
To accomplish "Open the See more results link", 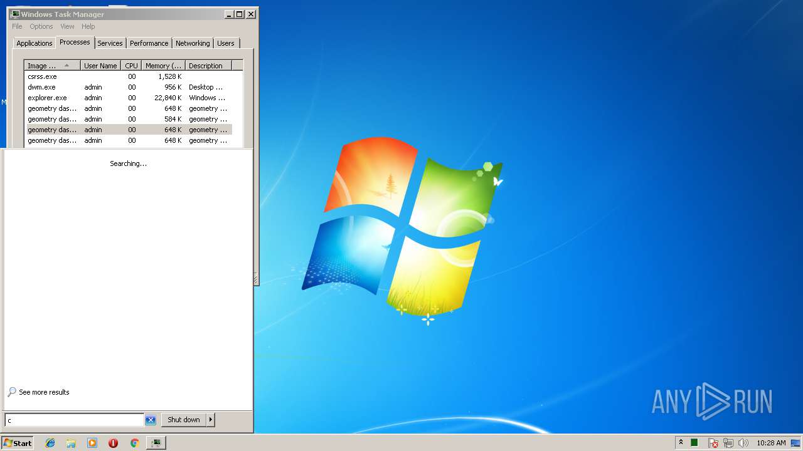I will tap(44, 392).
